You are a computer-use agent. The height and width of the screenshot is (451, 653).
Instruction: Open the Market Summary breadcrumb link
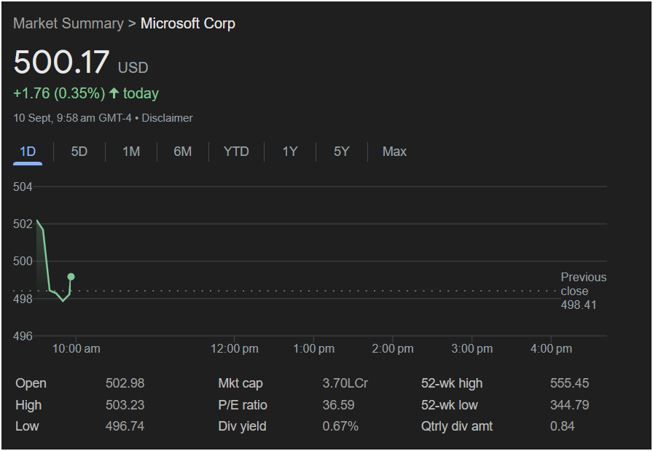click(69, 23)
